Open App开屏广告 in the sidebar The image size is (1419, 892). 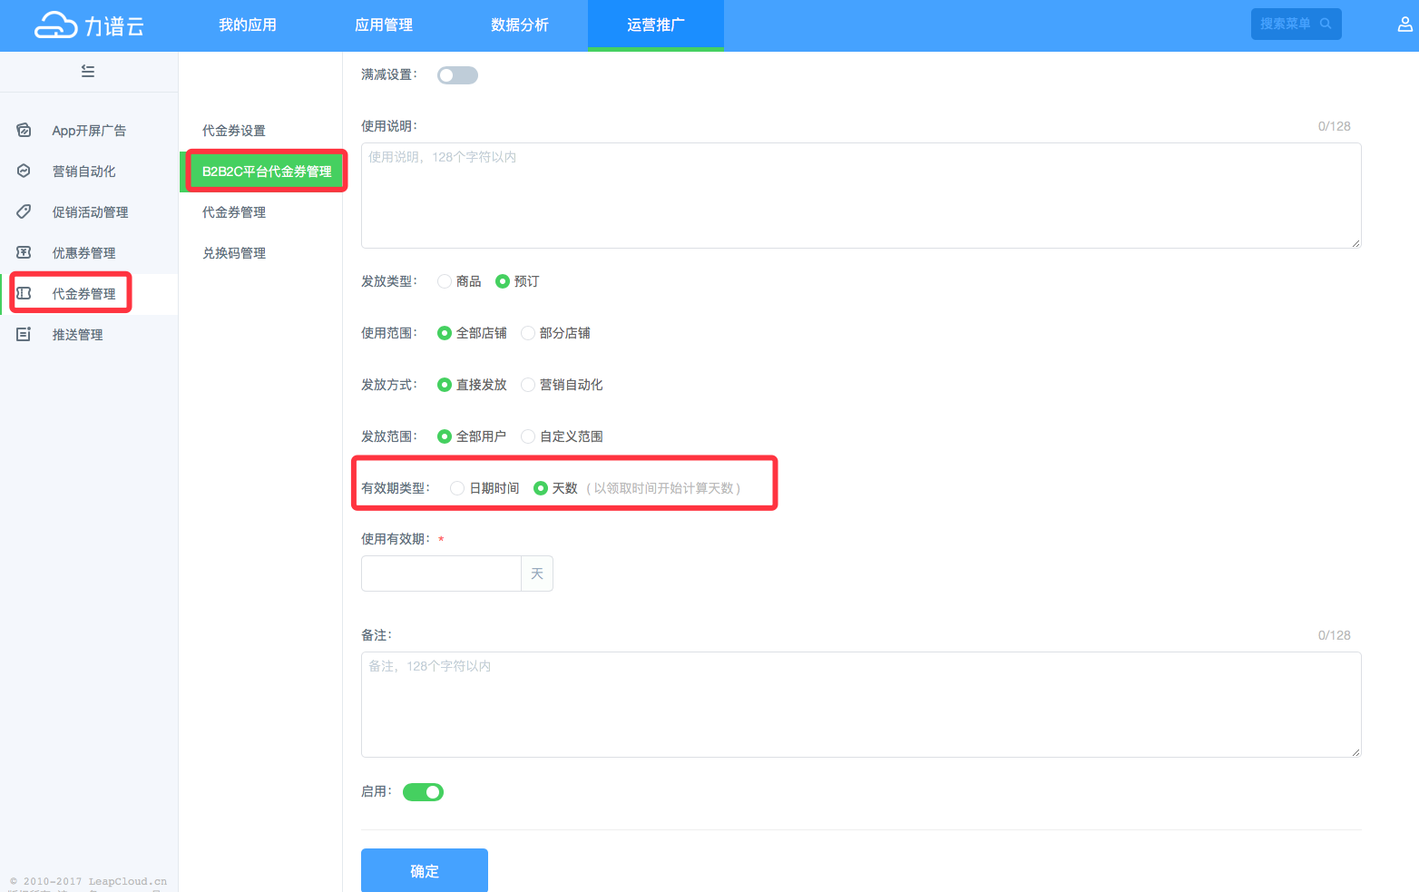click(89, 131)
